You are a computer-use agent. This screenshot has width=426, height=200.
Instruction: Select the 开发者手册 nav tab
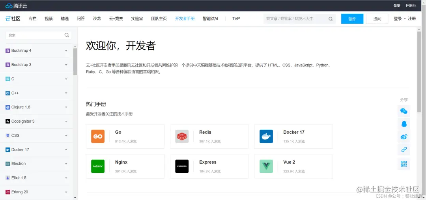point(185,19)
